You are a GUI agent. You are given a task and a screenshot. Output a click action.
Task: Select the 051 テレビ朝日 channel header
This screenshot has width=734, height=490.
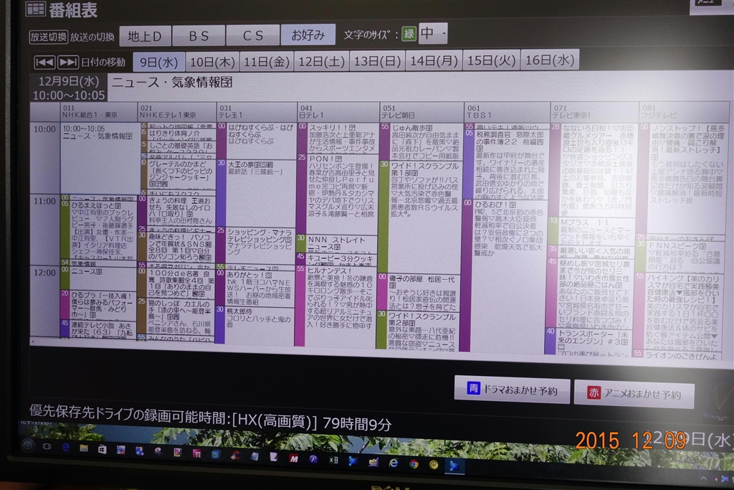[x=421, y=111]
